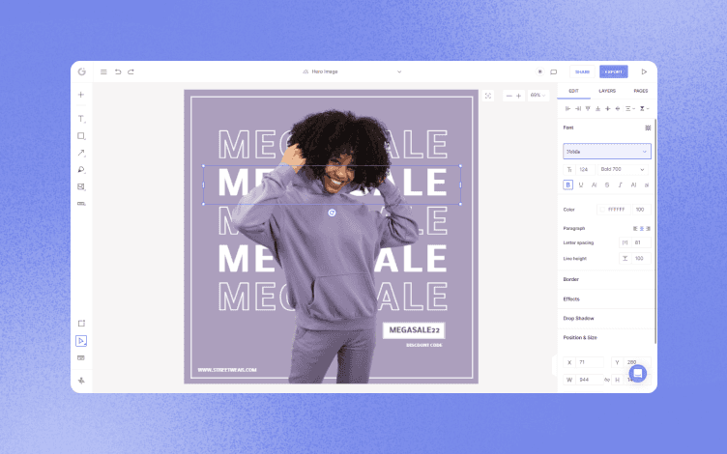Toggle Strikethrough formatting
This screenshot has height=454, width=727.
pos(607,184)
